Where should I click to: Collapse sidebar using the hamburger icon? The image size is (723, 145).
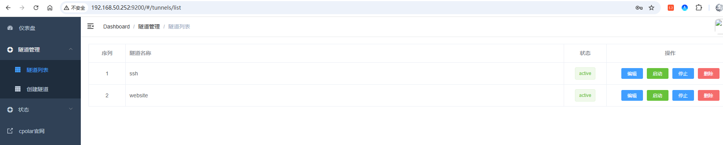pyautogui.click(x=90, y=26)
